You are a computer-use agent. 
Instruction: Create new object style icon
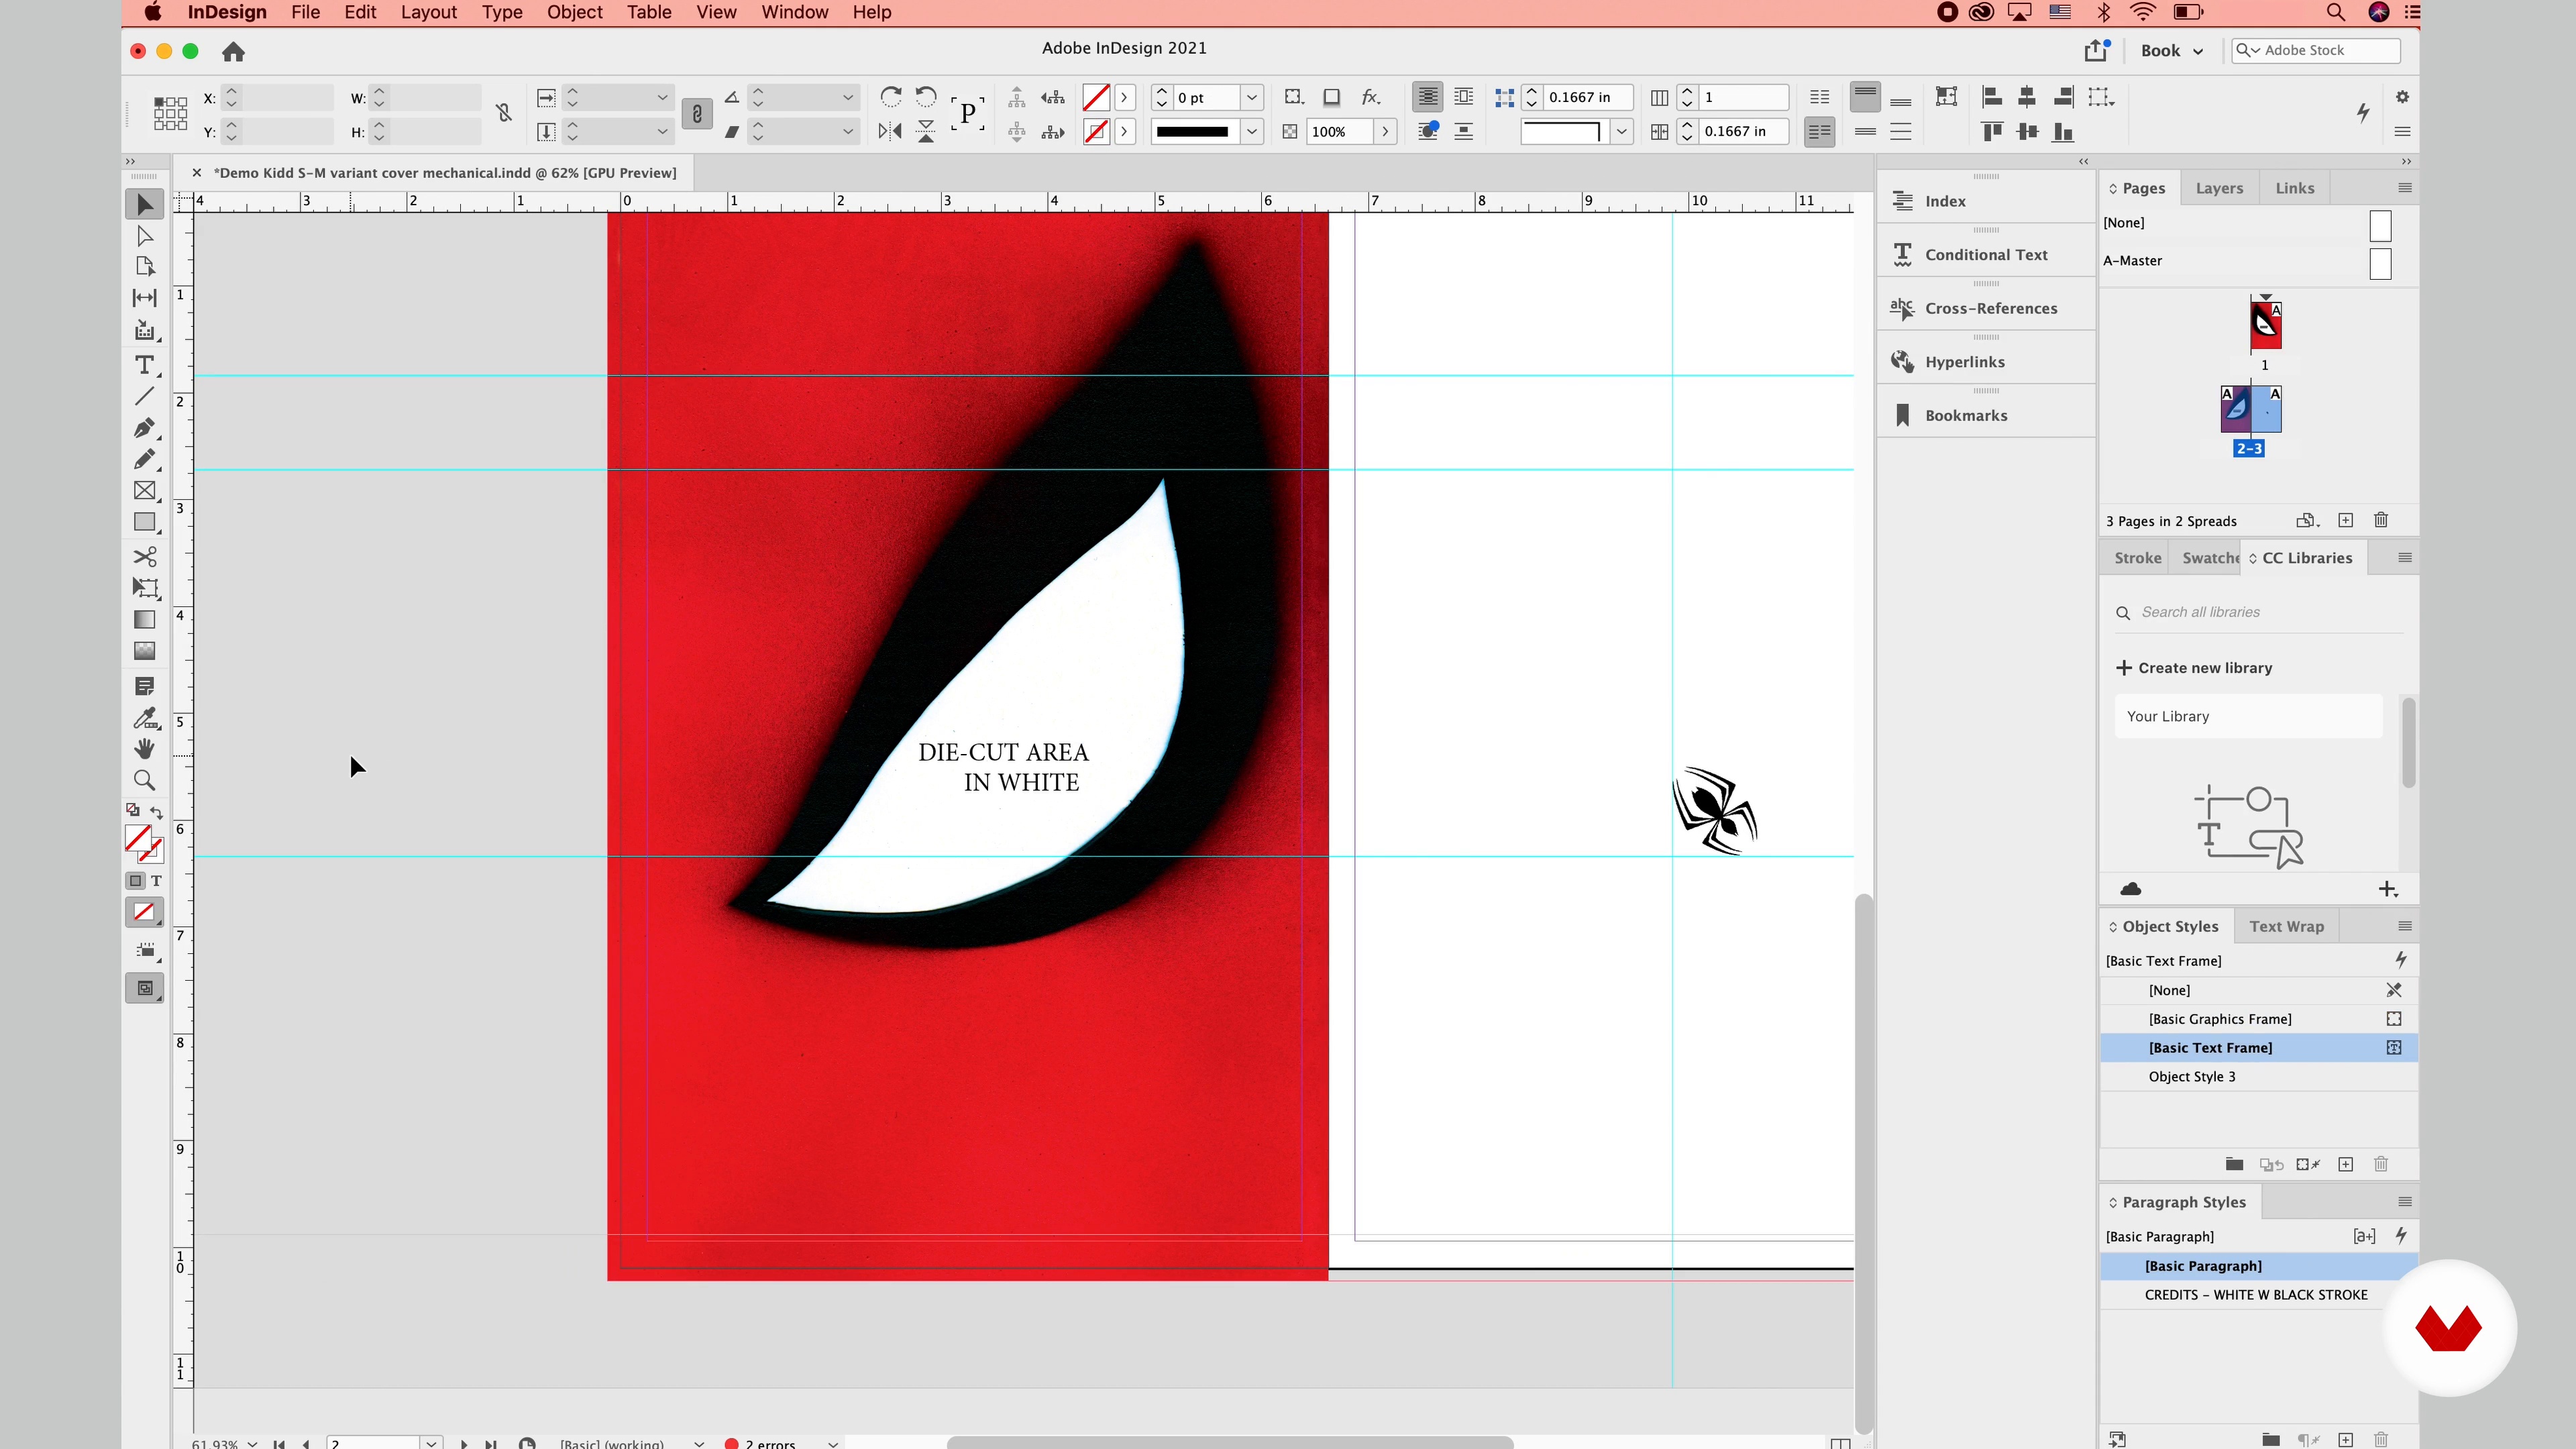2346,1164
